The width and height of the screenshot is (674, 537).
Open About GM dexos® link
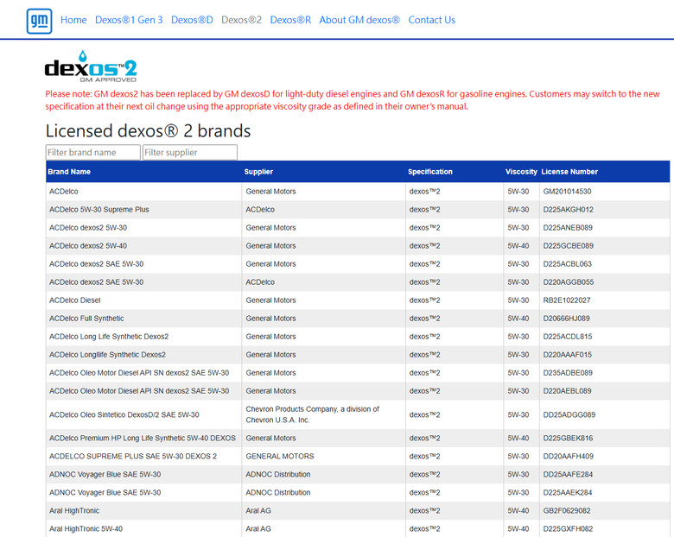click(x=359, y=20)
